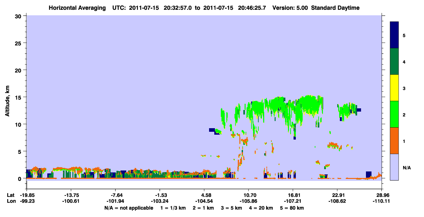This screenshot has height=217, width=424.
Task: Click longitude value -103.24
Action: tap(159, 201)
